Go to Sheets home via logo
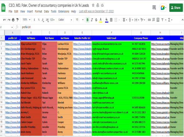This screenshot has height=137, width=184. point(3,8)
